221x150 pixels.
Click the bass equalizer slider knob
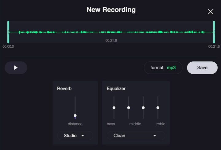pos(114,108)
